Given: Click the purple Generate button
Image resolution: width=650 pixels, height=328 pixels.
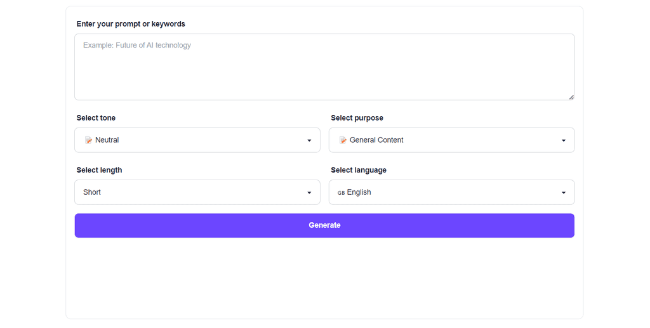Looking at the screenshot, I should [x=324, y=225].
